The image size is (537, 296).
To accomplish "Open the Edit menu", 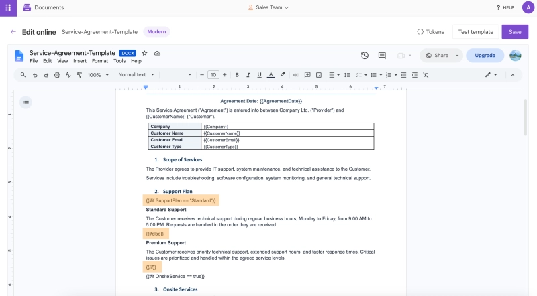I will tap(47, 61).
